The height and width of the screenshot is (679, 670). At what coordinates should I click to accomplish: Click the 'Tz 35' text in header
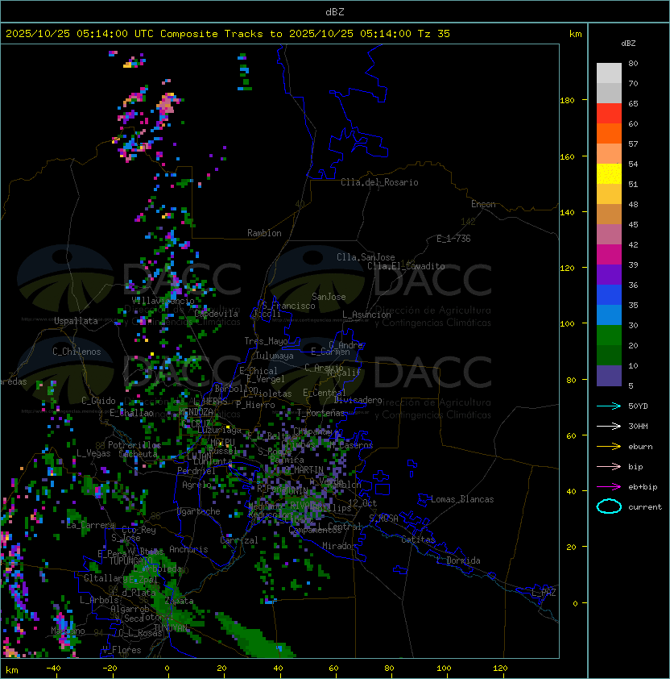click(434, 34)
